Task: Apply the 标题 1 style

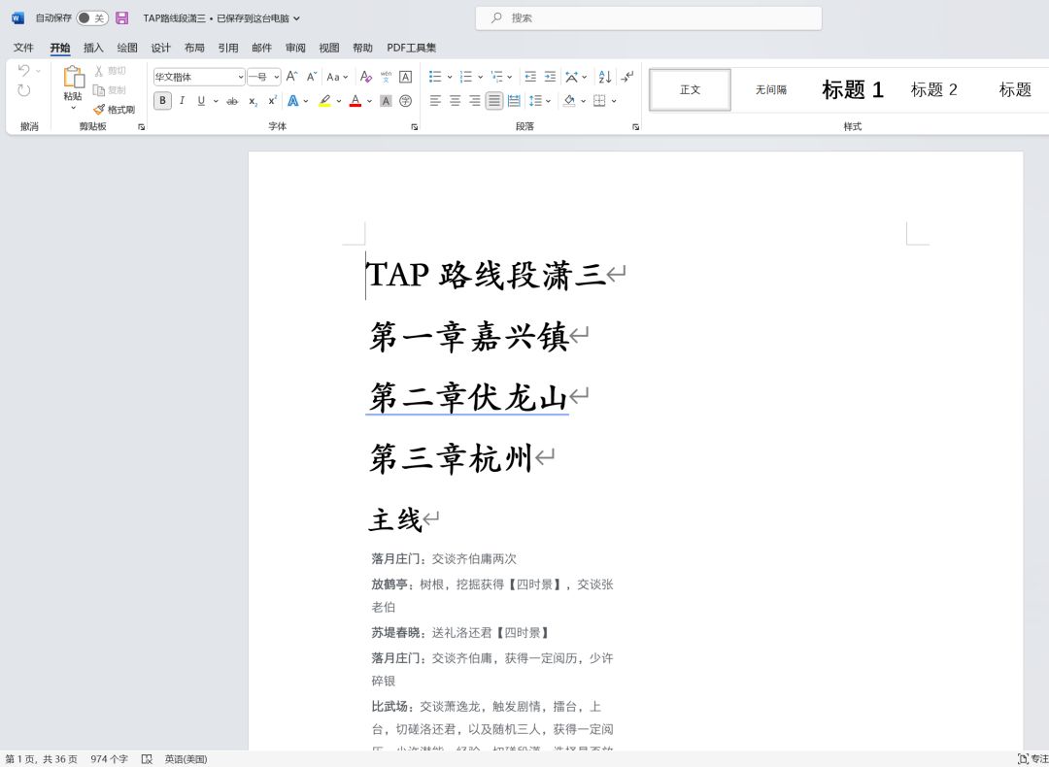Action: point(852,89)
